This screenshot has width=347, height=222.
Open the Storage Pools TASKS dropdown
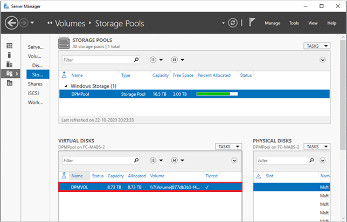click(317, 46)
